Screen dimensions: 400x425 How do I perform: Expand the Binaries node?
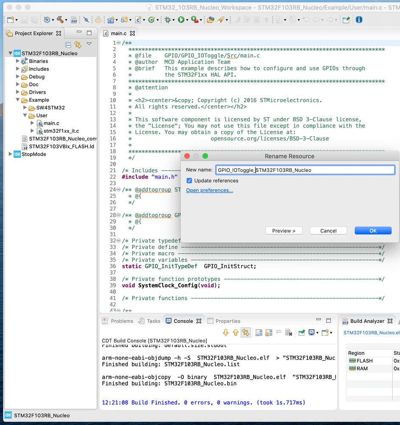pos(17,61)
